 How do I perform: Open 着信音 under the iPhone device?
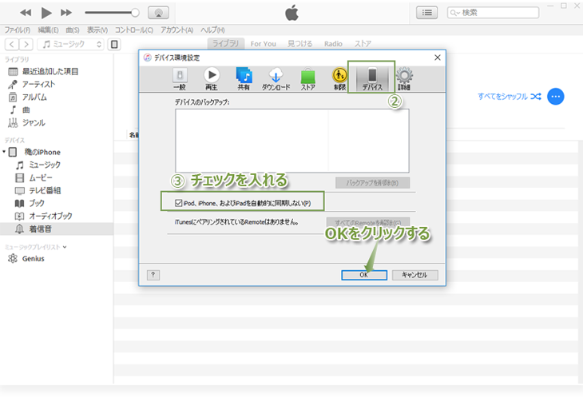57,229
